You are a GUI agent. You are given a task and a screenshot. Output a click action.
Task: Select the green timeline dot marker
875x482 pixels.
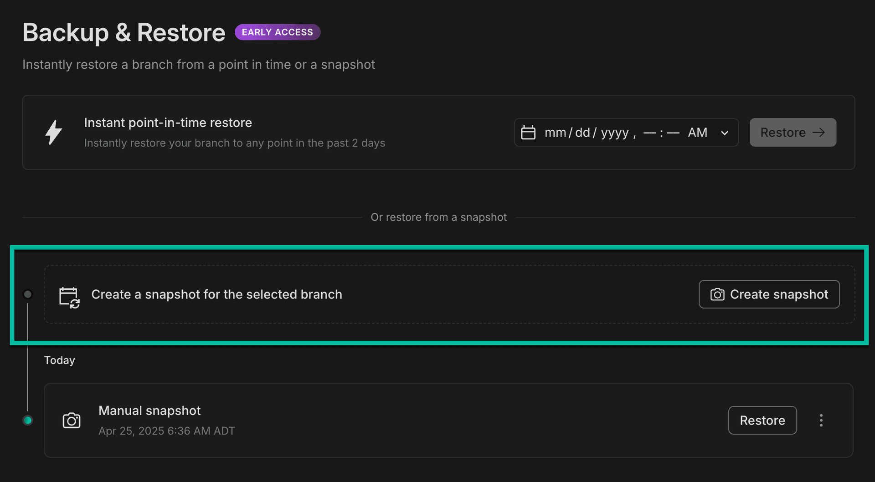pos(28,420)
